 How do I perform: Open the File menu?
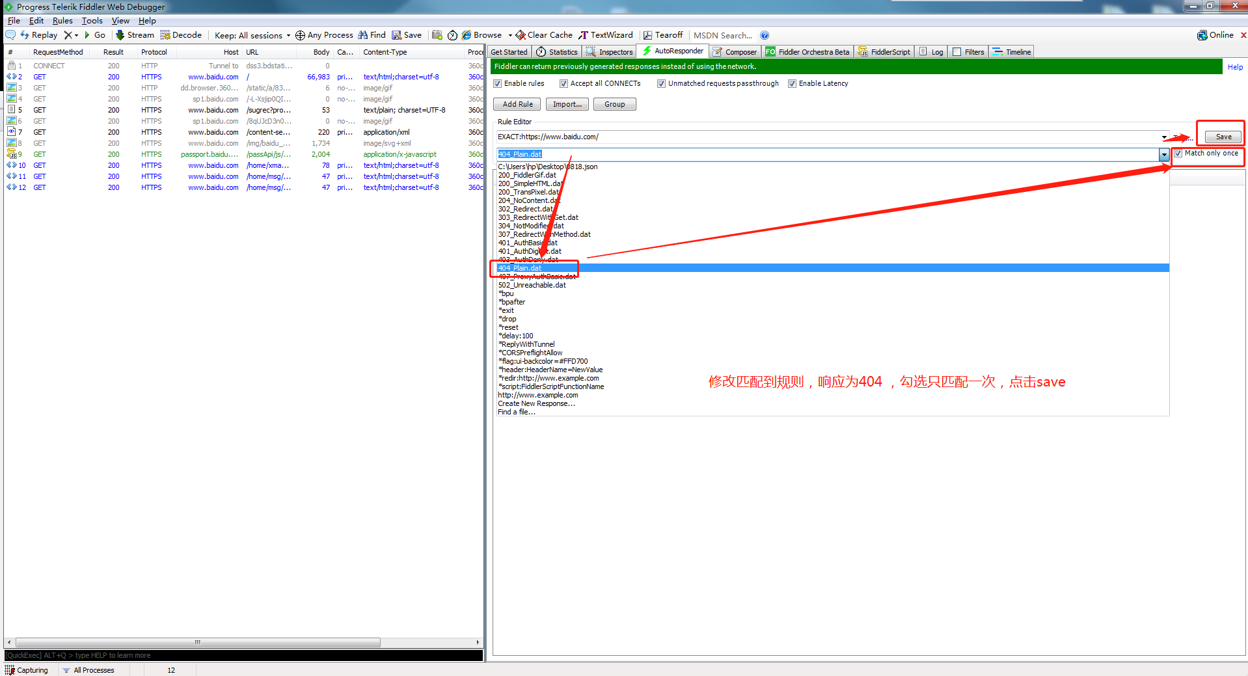[x=14, y=21]
